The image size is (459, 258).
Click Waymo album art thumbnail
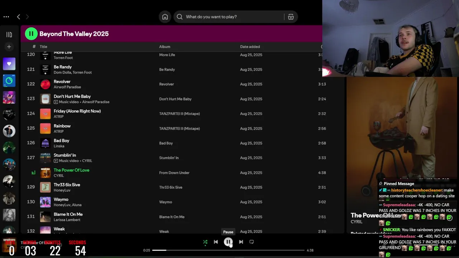pos(45,202)
